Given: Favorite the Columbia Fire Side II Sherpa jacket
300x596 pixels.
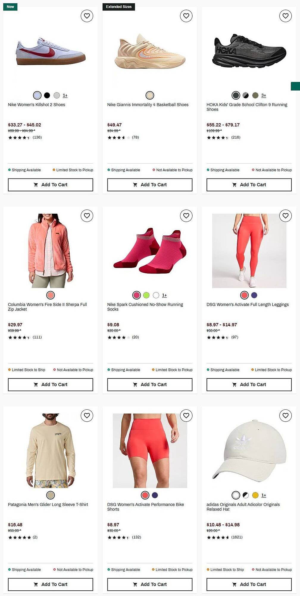Looking at the screenshot, I should (x=87, y=216).
